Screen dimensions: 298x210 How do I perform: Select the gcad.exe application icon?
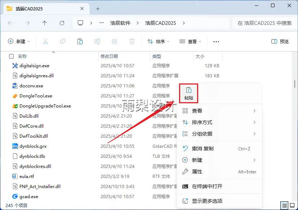[x=15, y=197]
